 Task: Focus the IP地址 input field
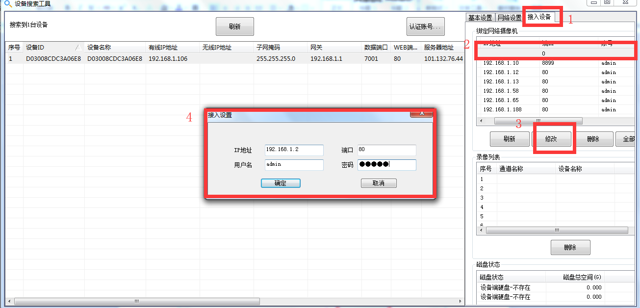[294, 150]
